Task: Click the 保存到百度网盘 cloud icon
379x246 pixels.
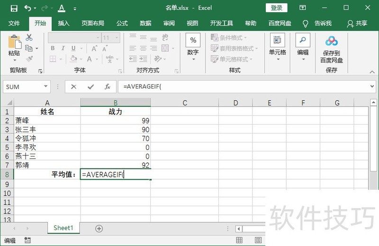Action: point(331,42)
